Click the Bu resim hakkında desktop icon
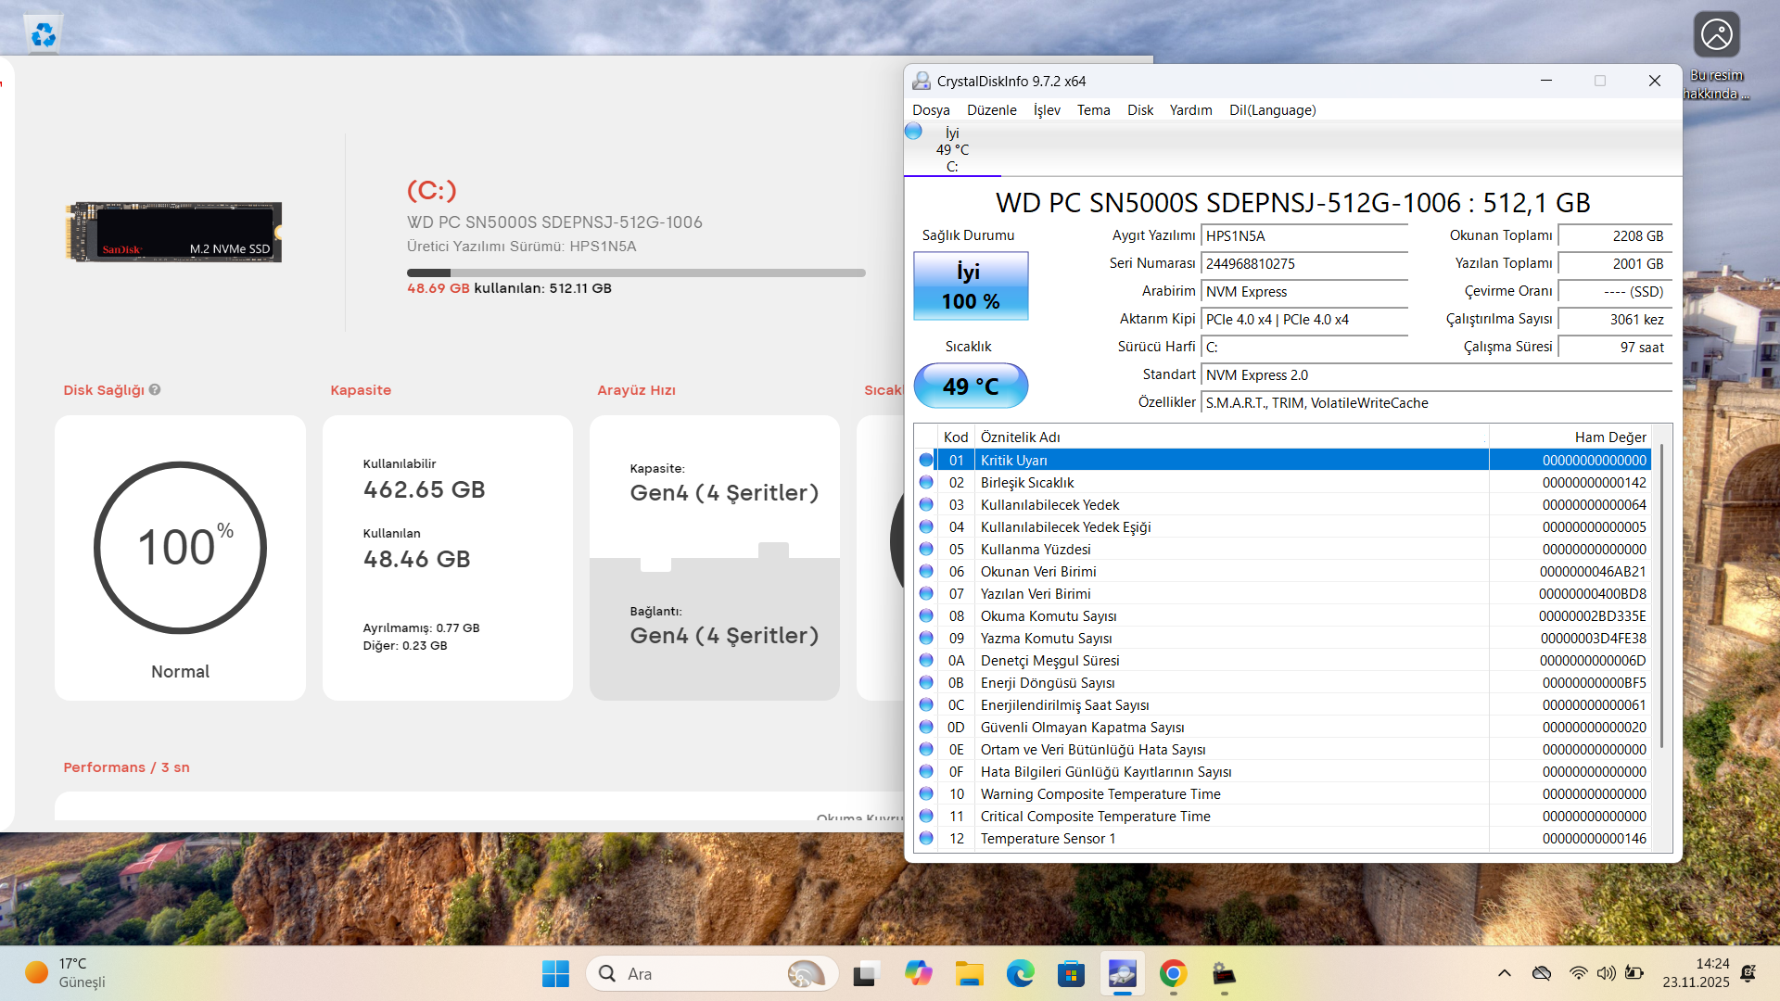Image resolution: width=1780 pixels, height=1001 pixels. pos(1716,57)
